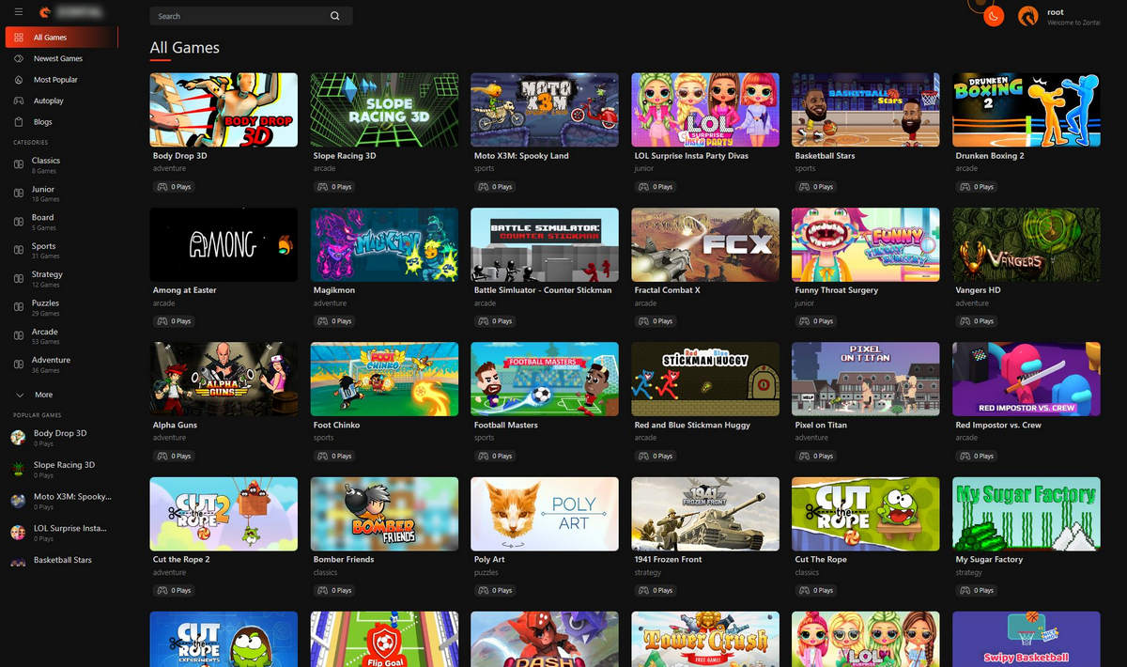Click the Classics category icon
The width and height of the screenshot is (1127, 667).
[x=20, y=164]
